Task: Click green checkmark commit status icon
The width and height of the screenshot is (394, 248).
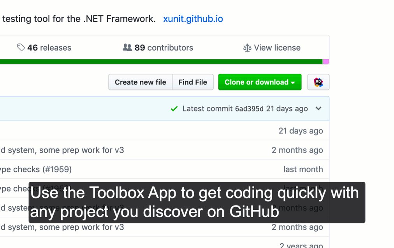Action: click(x=174, y=109)
